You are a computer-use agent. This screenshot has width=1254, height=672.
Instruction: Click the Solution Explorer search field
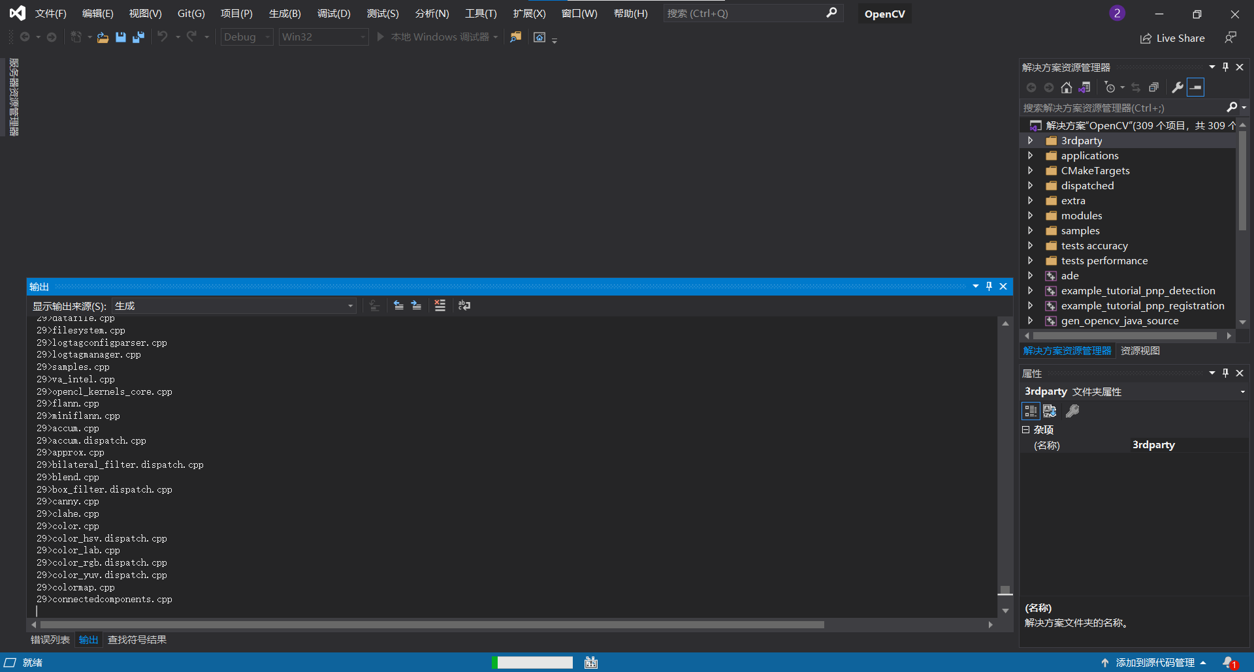point(1125,108)
